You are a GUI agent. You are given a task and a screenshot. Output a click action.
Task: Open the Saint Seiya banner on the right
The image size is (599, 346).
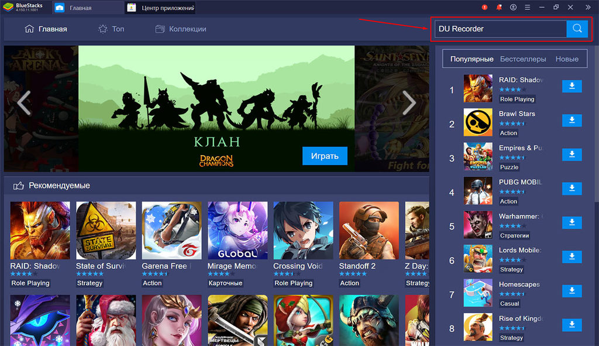[392, 108]
